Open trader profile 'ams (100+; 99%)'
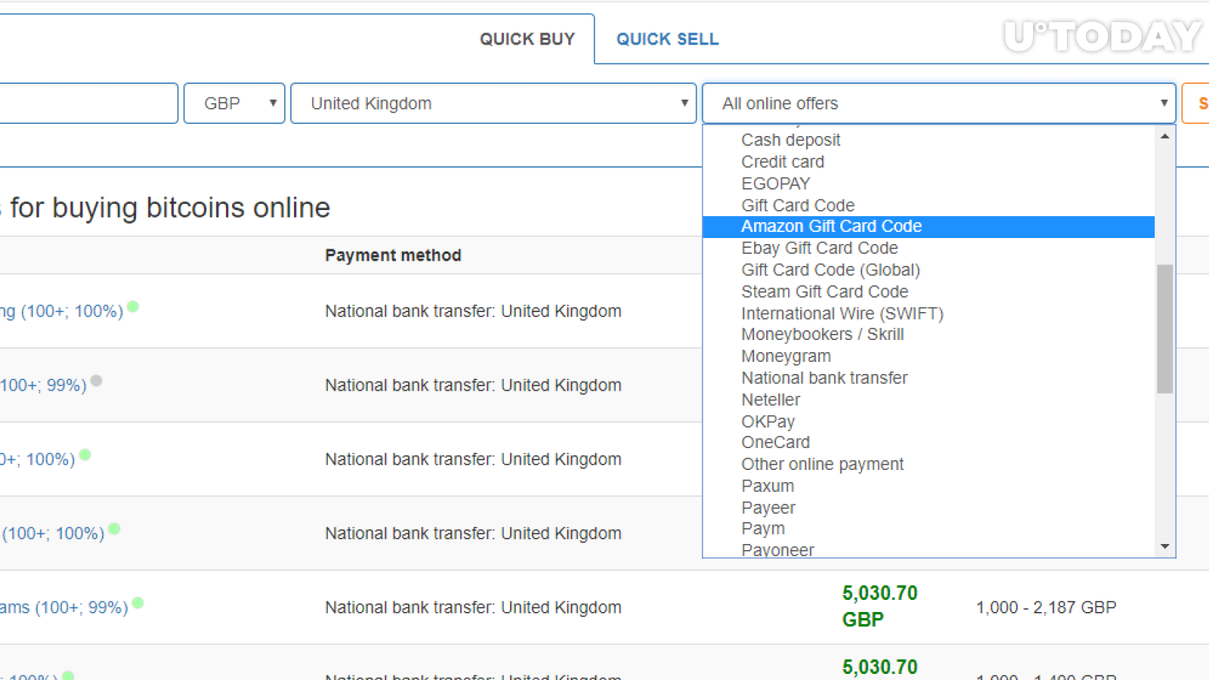This screenshot has width=1209, height=680. (64, 607)
